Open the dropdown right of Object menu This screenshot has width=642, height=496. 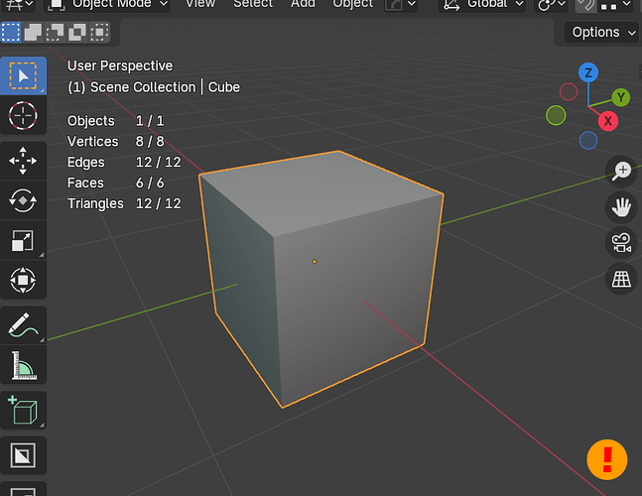tap(401, 5)
